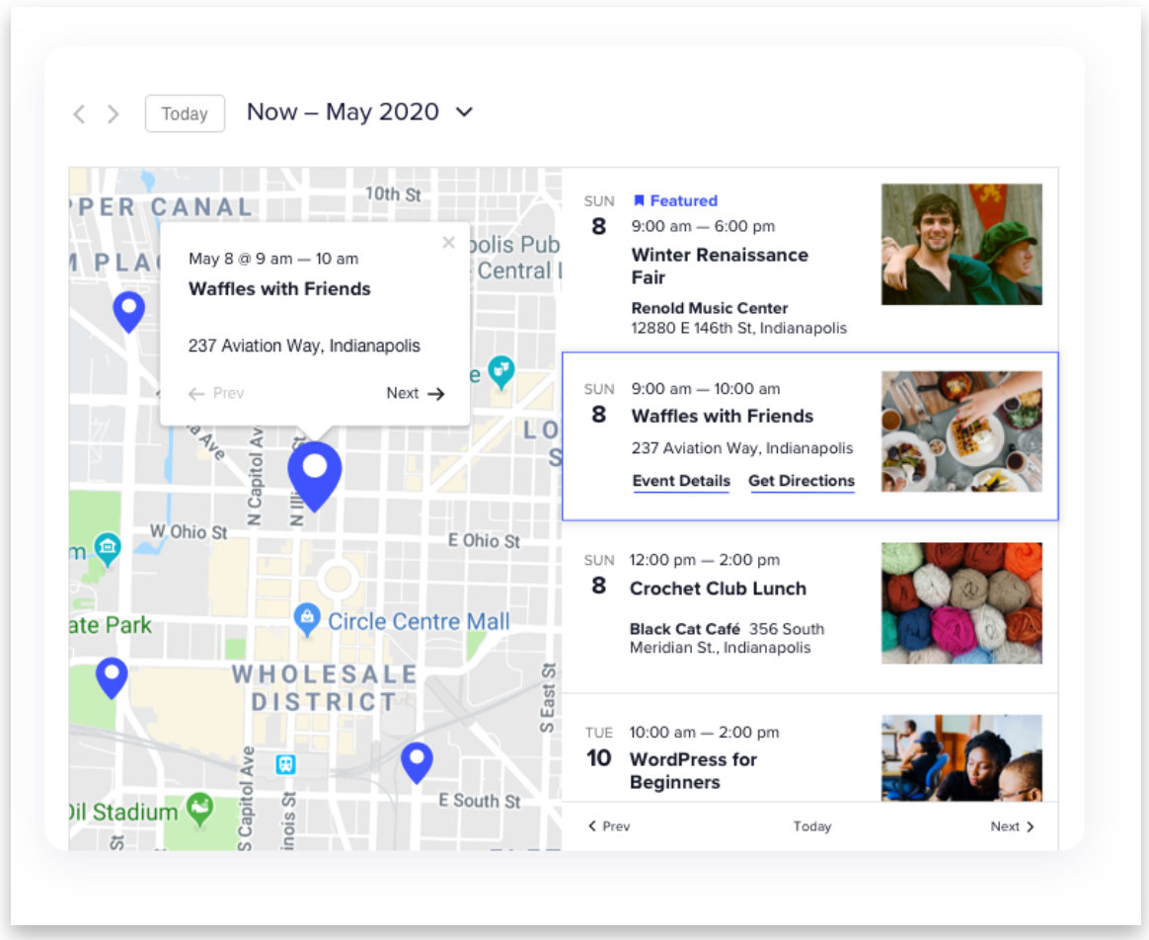1149x940 pixels.
Task: Click the Get Directions link
Action: [802, 481]
